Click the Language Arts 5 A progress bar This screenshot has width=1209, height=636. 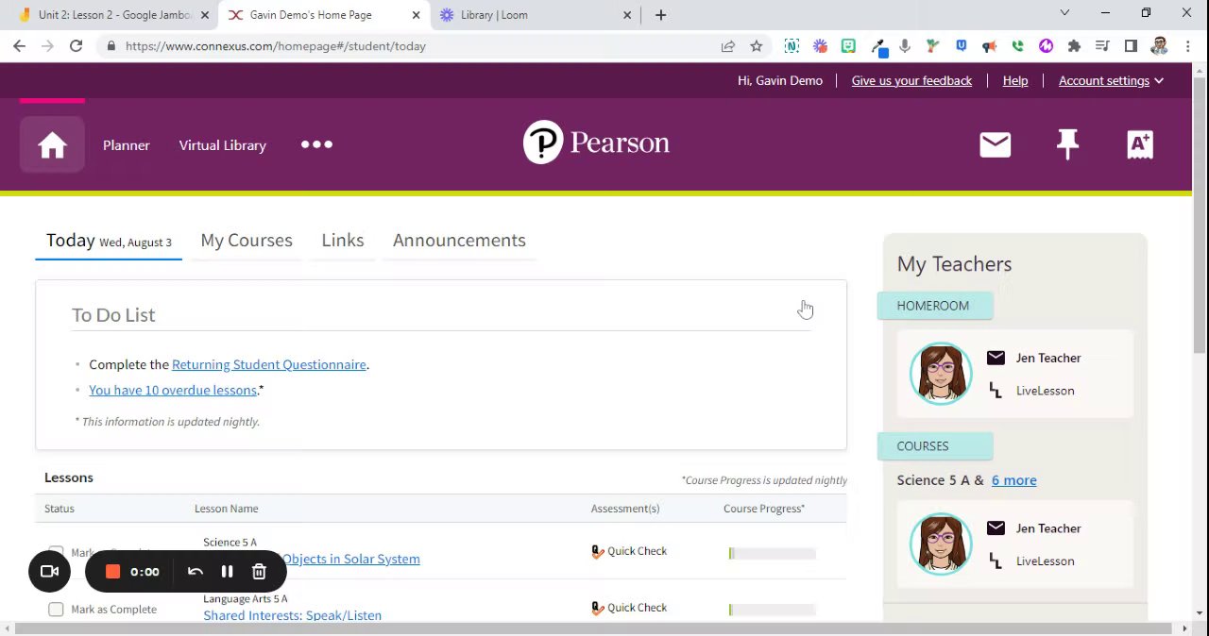coord(772,610)
